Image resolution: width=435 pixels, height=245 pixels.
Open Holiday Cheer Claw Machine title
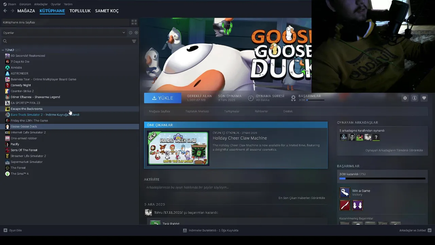240,138
